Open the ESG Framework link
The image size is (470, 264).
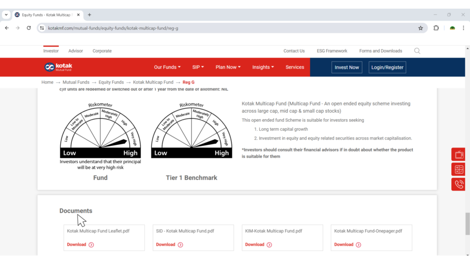(332, 51)
